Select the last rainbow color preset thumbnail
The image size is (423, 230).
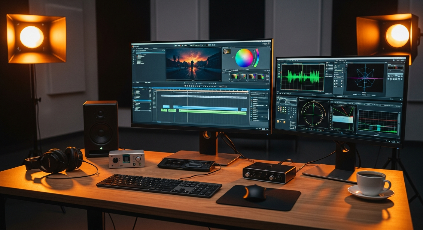[x=260, y=77]
